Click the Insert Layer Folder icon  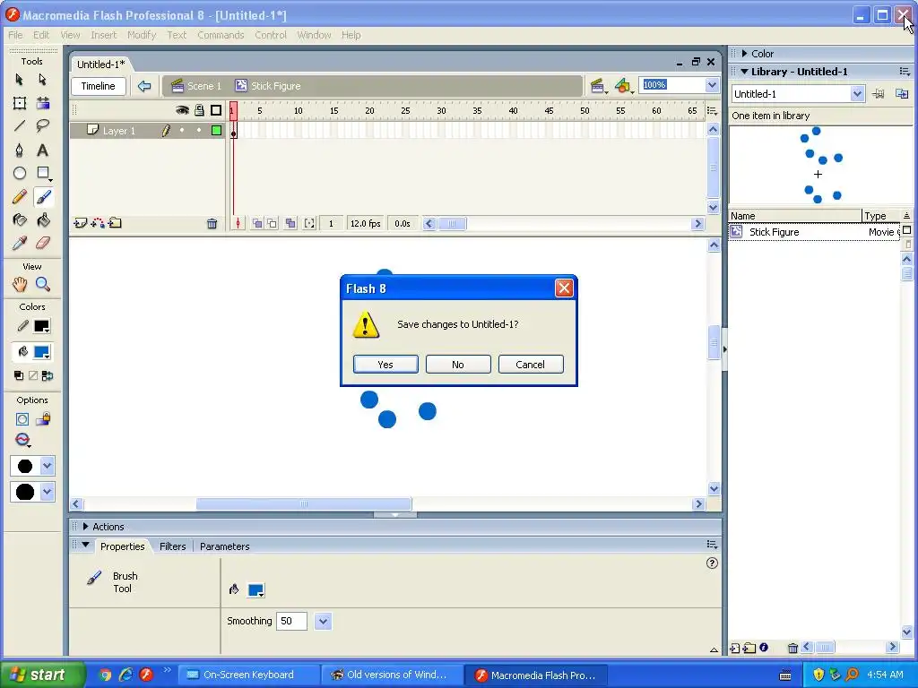pos(116,223)
